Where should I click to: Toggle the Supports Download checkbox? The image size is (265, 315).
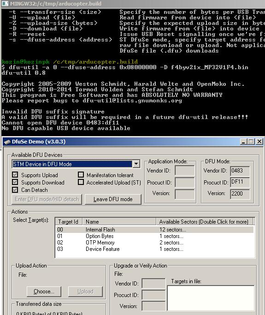click(15, 182)
